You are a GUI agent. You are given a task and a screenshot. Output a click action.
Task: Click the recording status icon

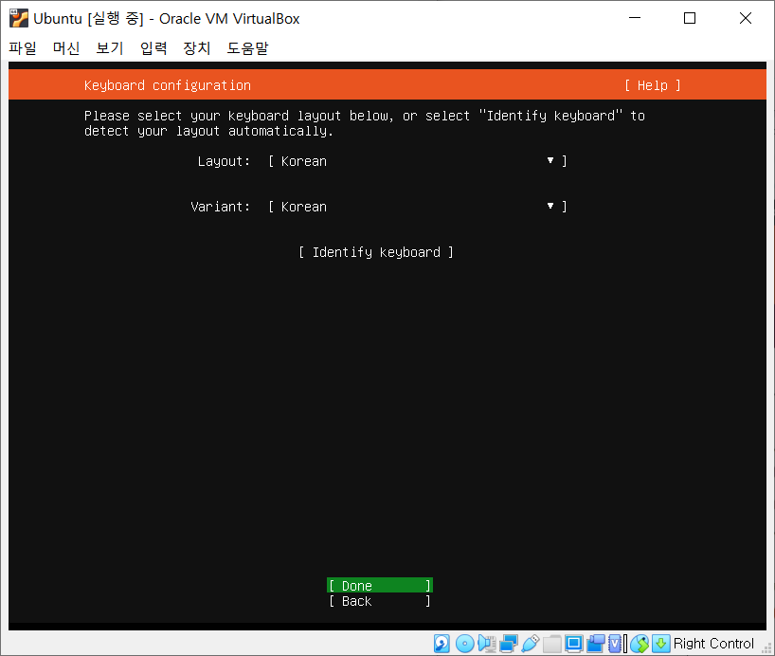point(596,643)
